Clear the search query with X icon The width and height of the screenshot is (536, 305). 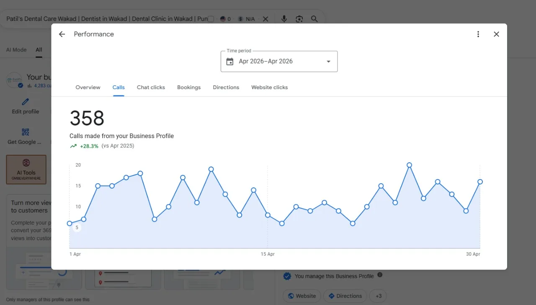265,19
